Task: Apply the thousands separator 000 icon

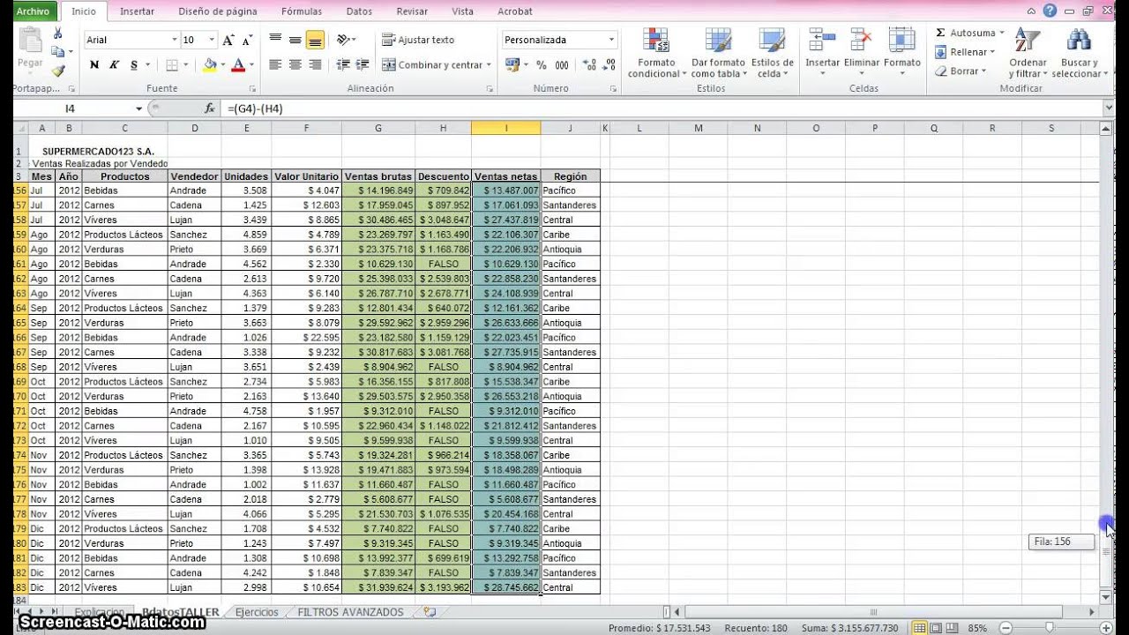Action: click(x=562, y=64)
